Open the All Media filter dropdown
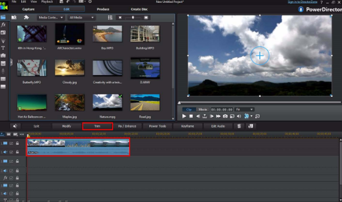The height and width of the screenshot is (202, 342). 82,17
